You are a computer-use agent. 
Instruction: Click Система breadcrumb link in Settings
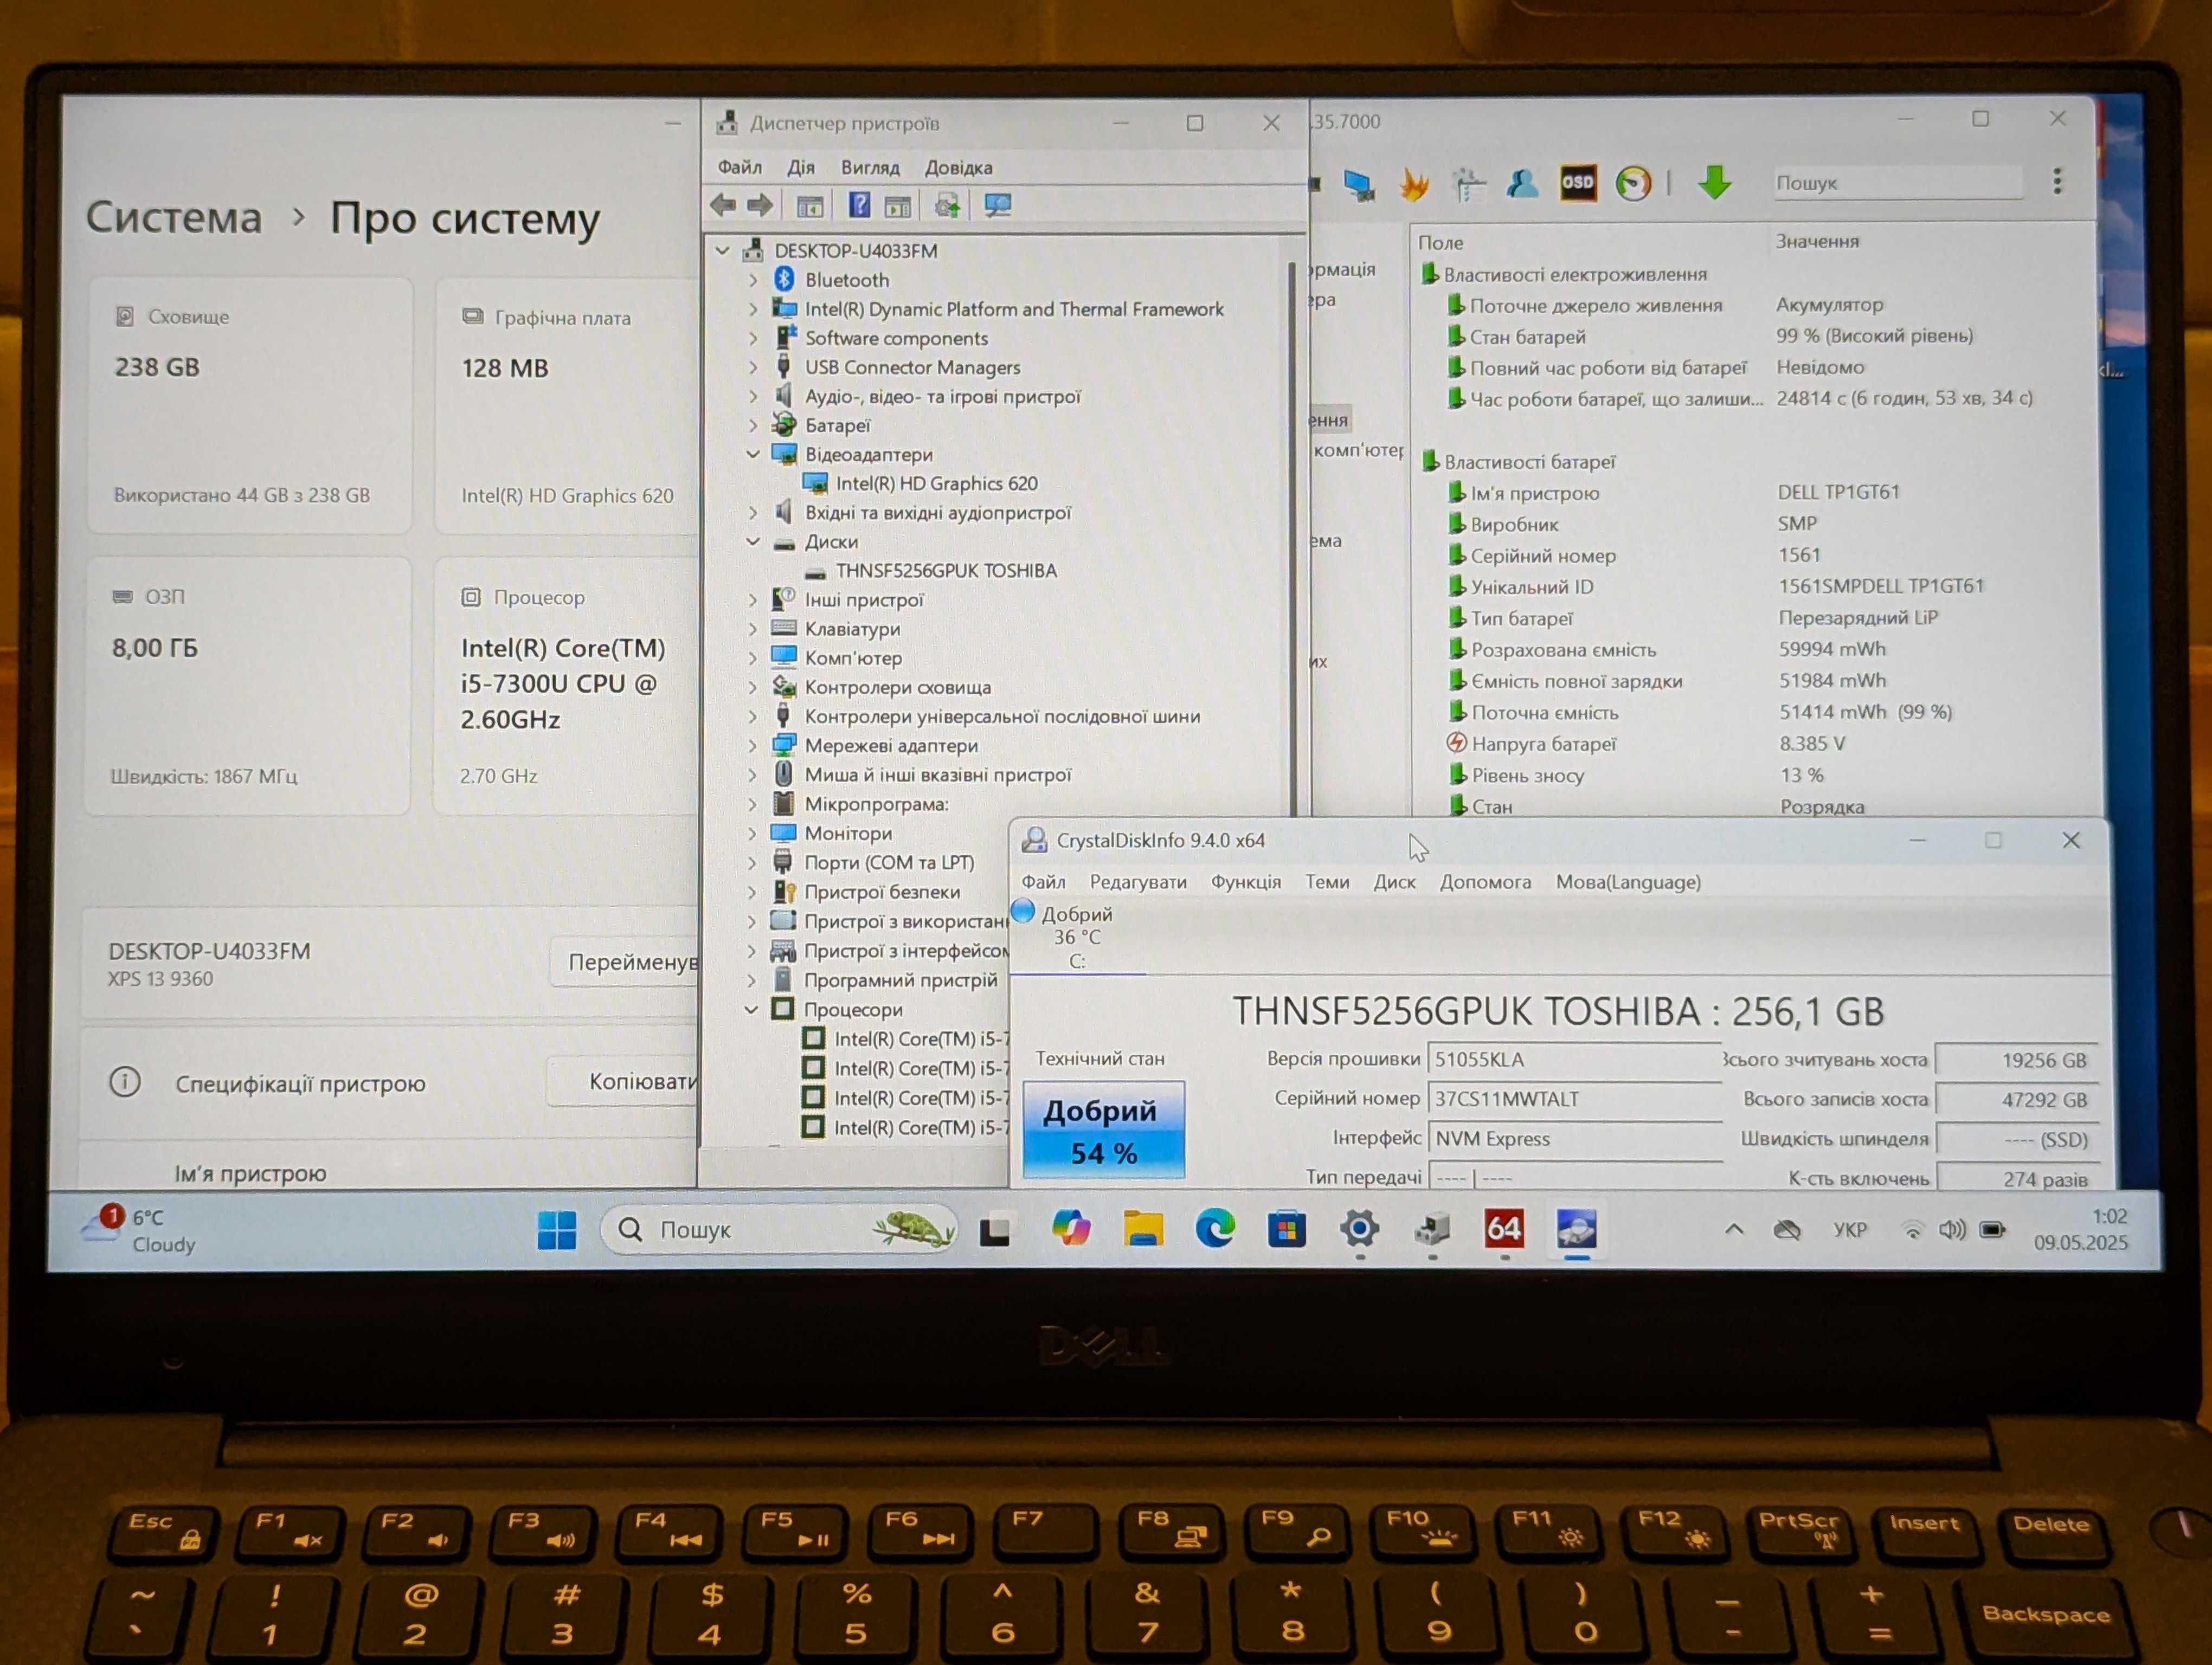coord(173,217)
